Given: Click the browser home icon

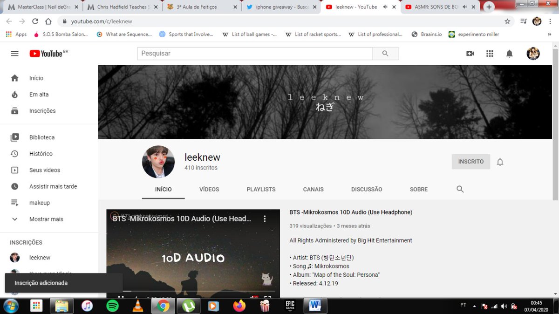Looking at the screenshot, I should (48, 21).
